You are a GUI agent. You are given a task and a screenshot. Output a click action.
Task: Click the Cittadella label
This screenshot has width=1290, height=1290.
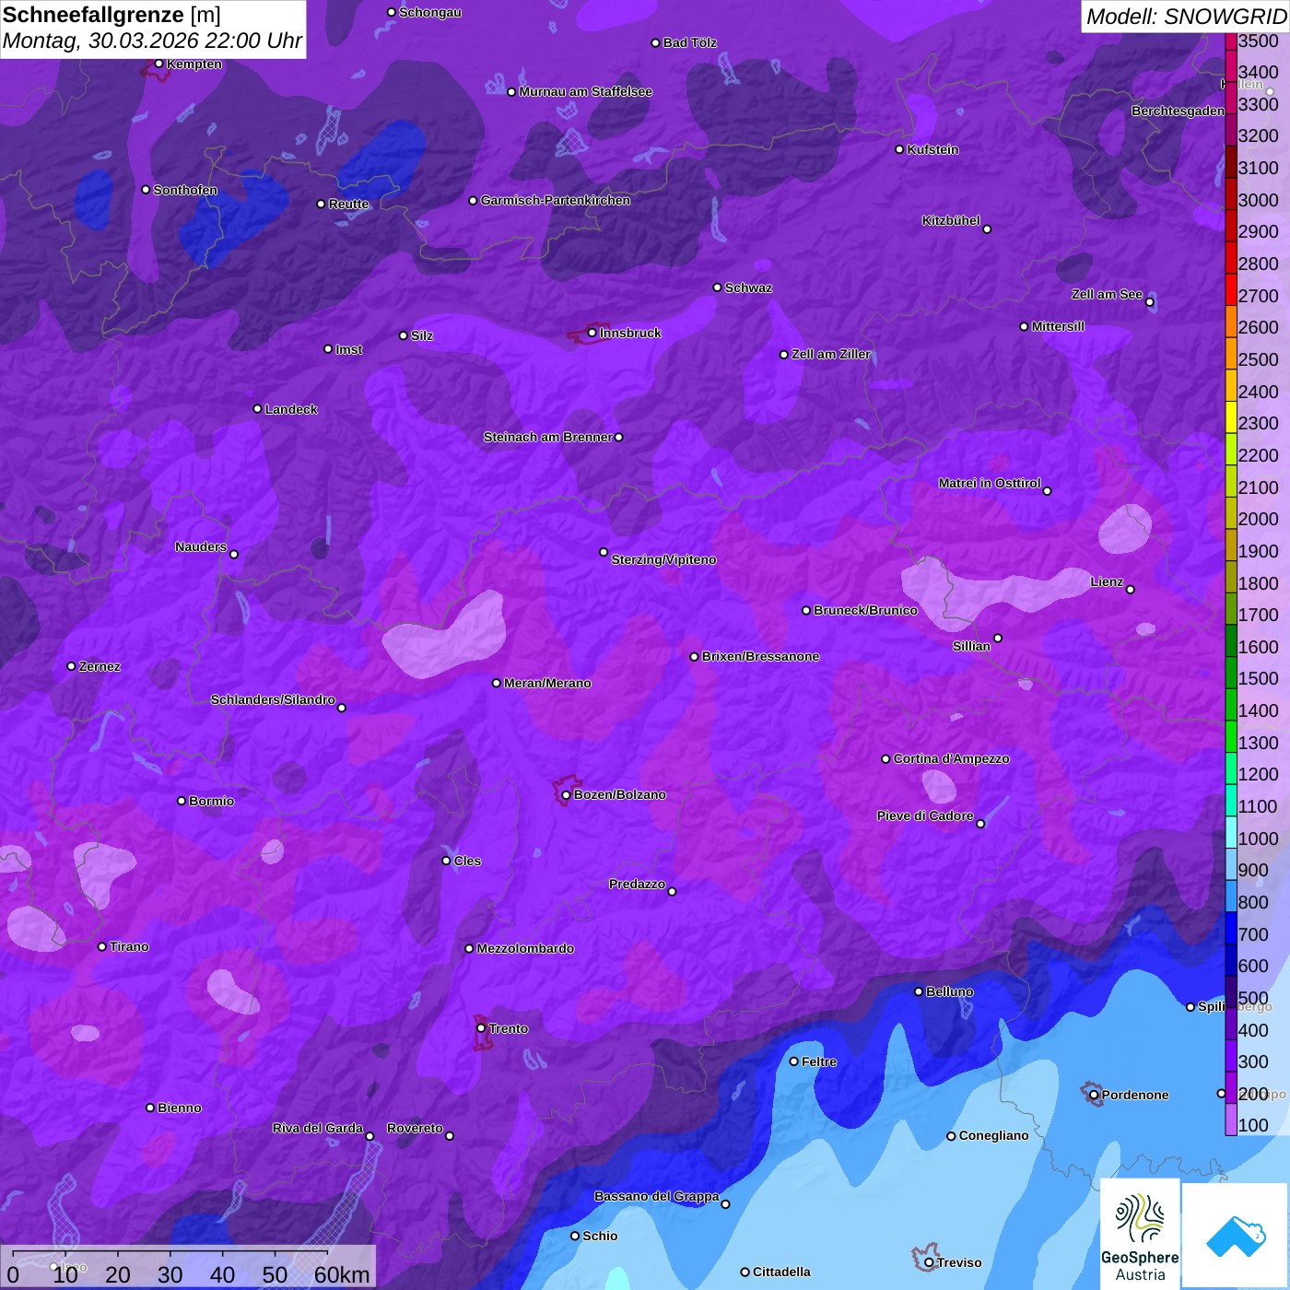coord(781,1272)
